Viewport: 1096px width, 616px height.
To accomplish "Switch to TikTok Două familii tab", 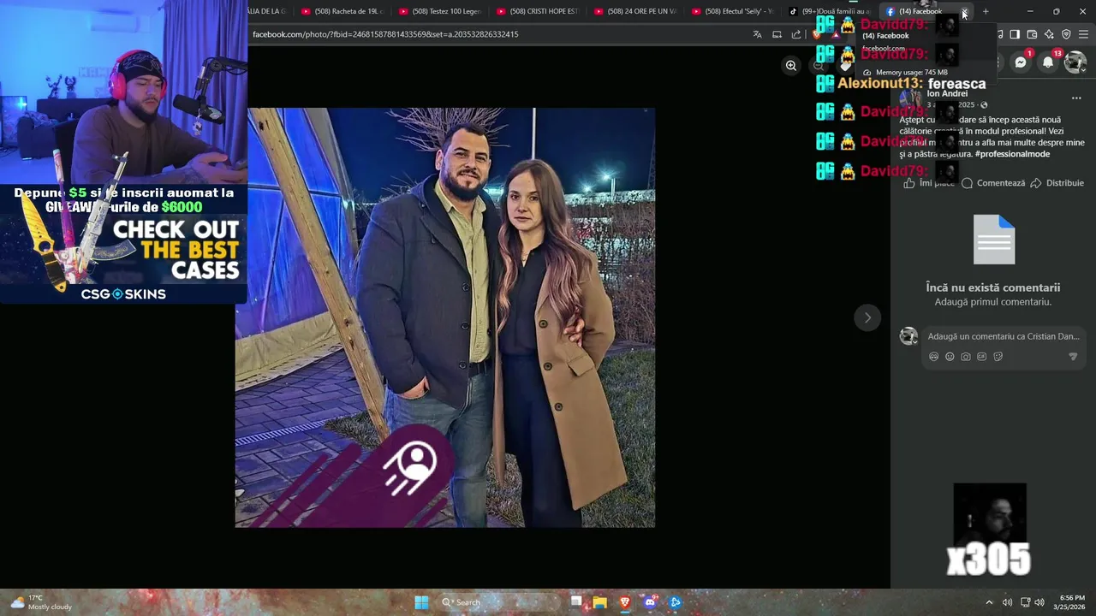I will point(831,11).
